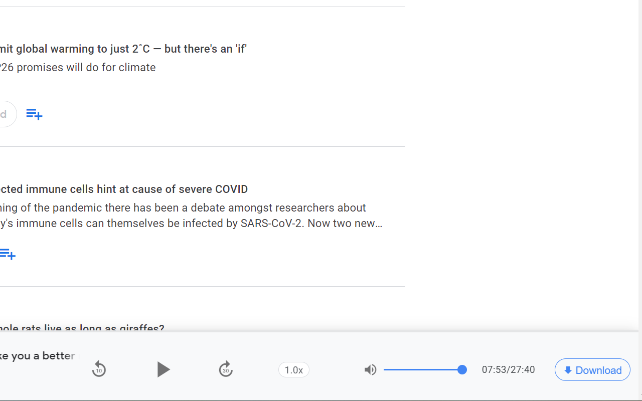The image size is (642, 401).
Task: Mute audio using the speaker icon
Action: coord(370,369)
